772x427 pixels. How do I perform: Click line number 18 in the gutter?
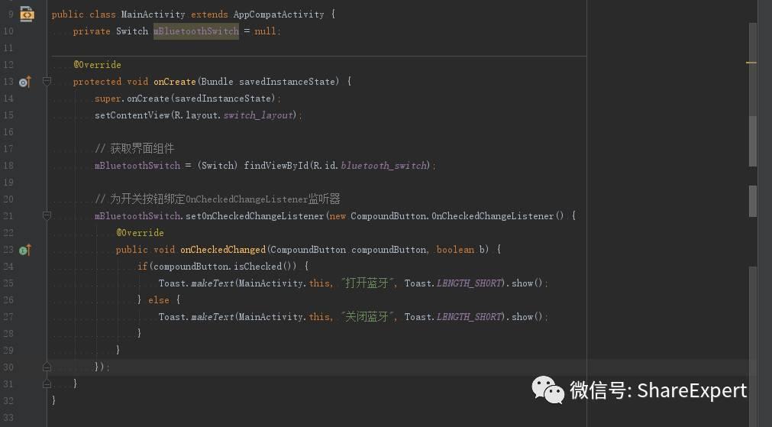tap(8, 166)
